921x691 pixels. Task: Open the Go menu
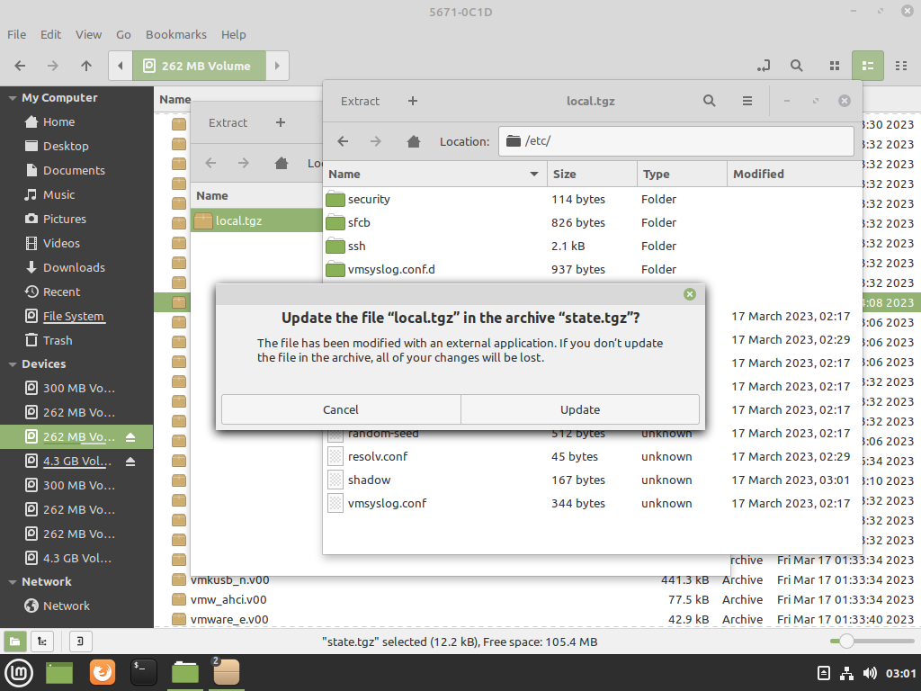coord(123,35)
